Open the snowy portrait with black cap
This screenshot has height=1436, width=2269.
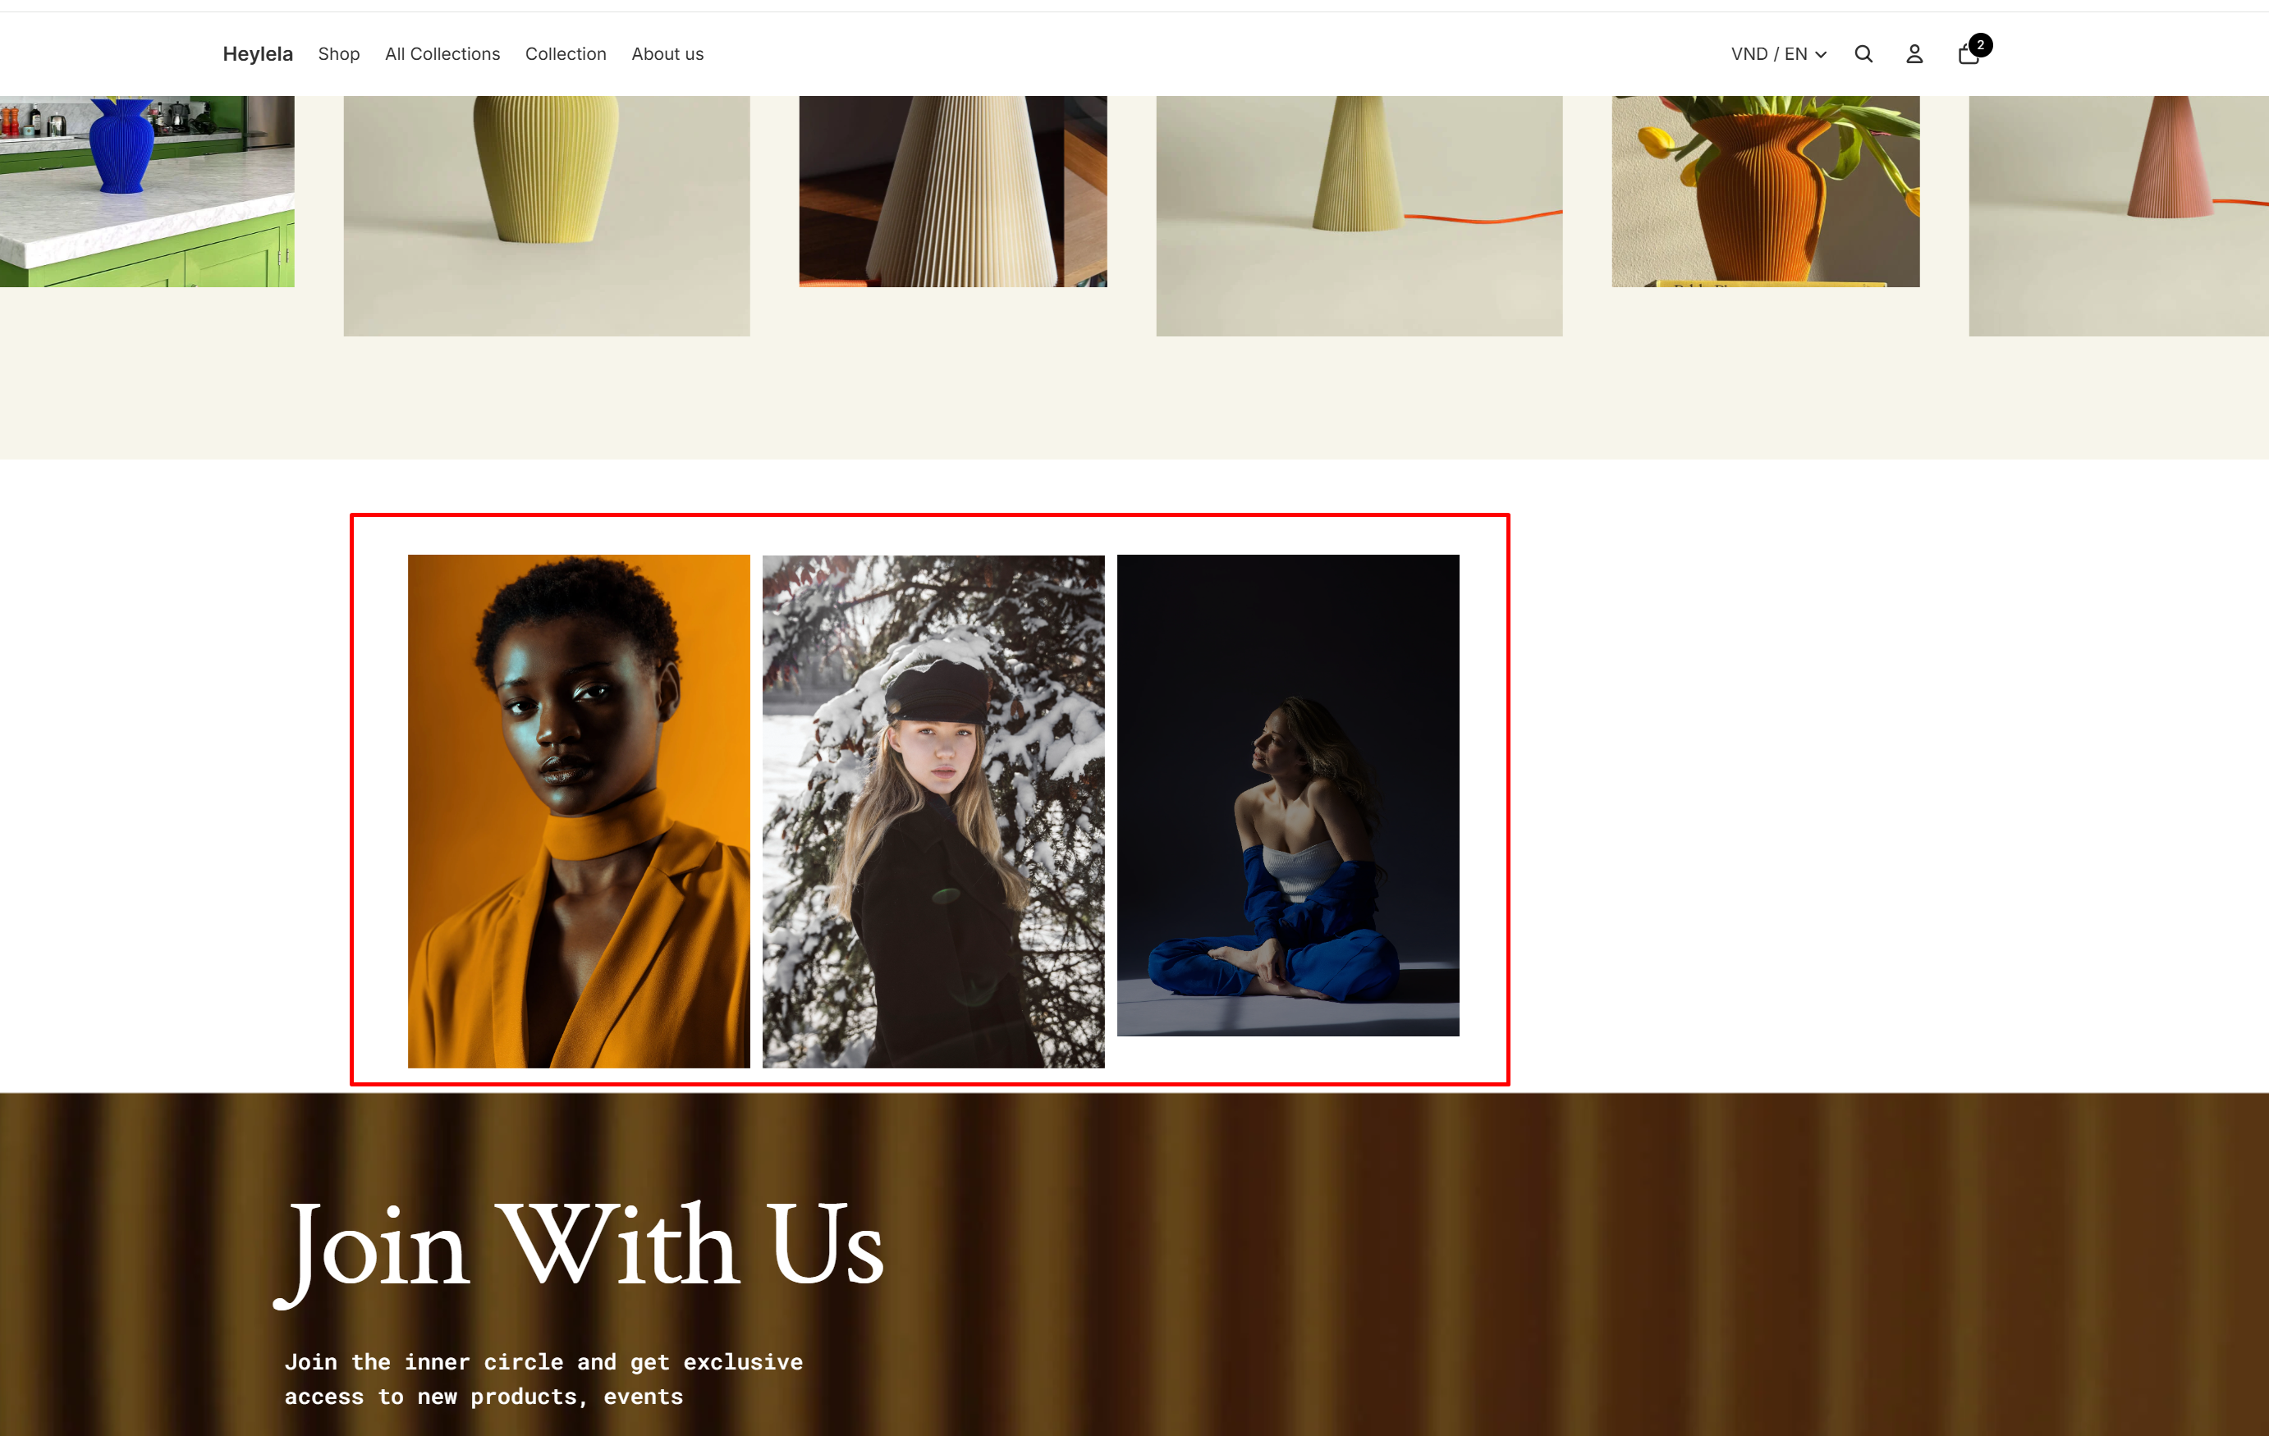click(x=933, y=811)
